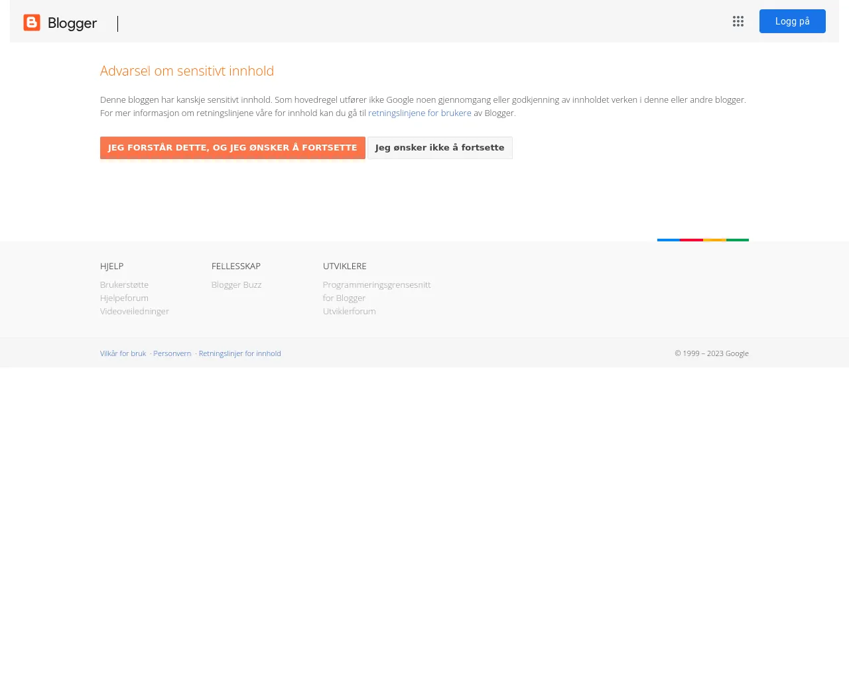
Task: Click the blue segment of Google color bar
Action: [668, 239]
